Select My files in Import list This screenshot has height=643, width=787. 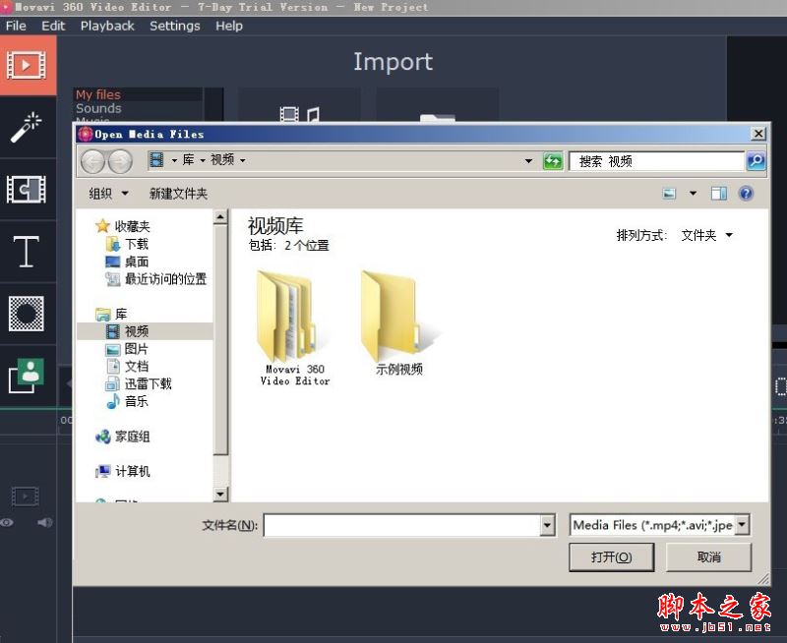[98, 94]
